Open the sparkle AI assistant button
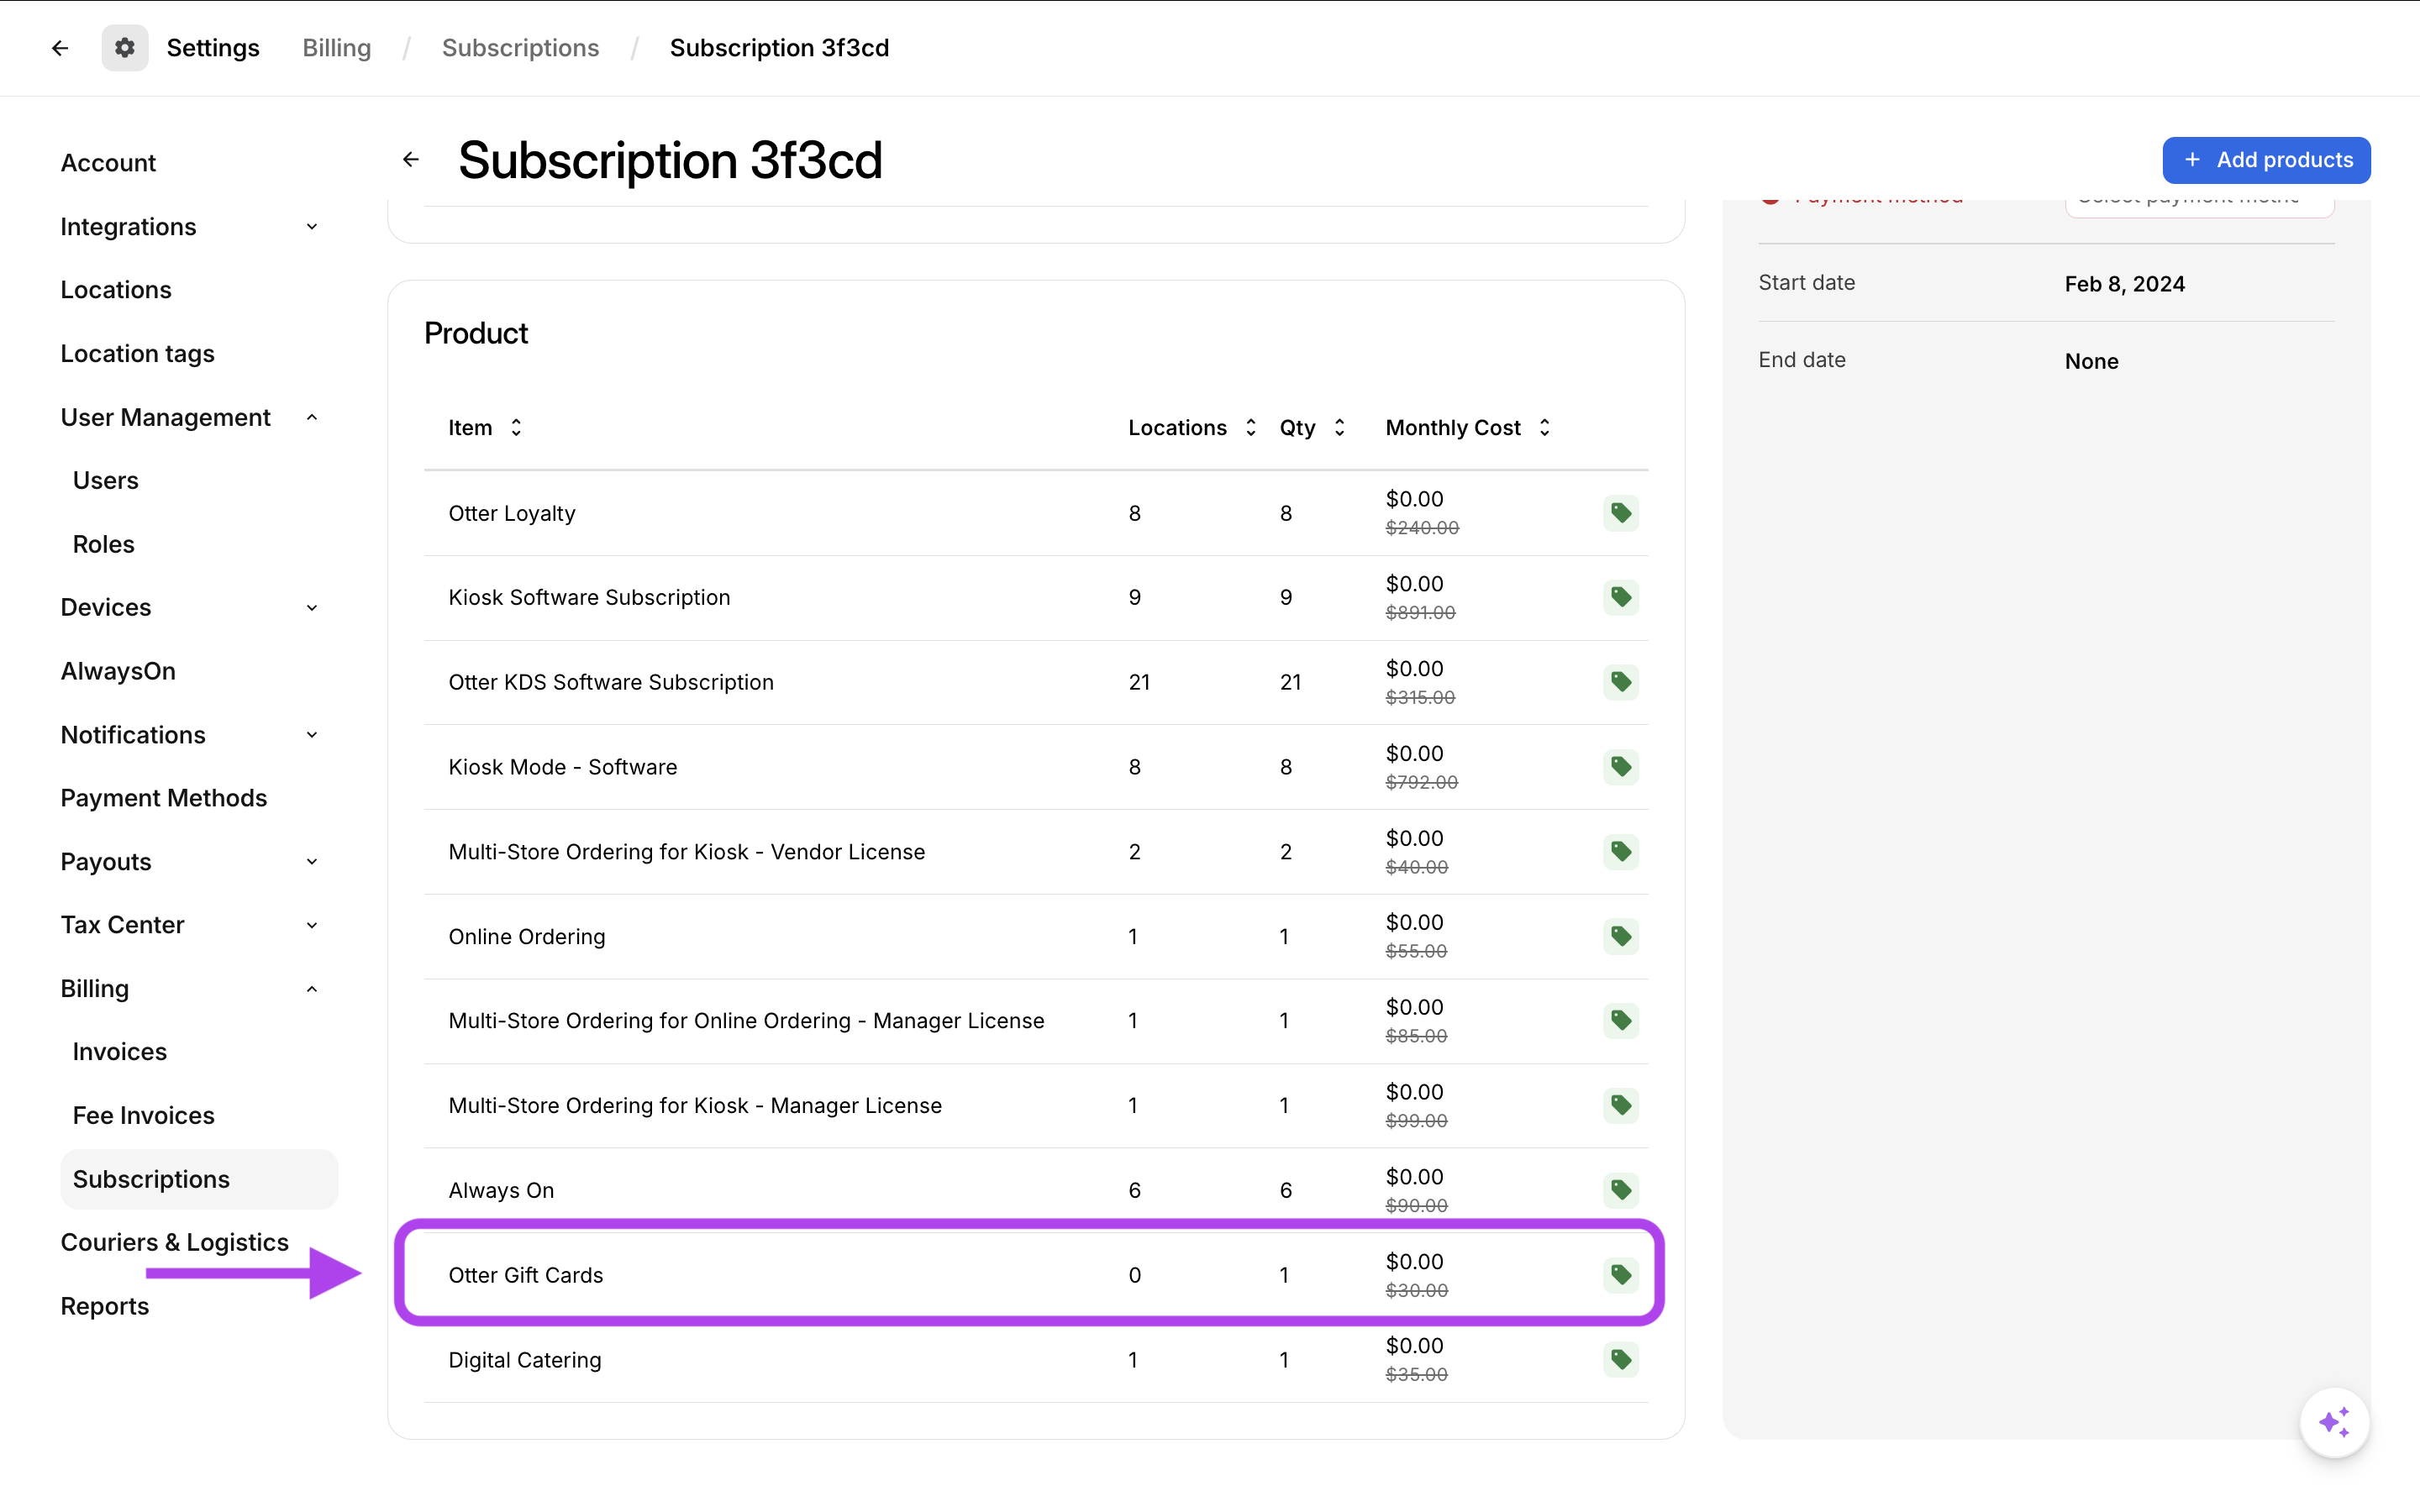Image resolution: width=2420 pixels, height=1512 pixels. [2334, 1422]
